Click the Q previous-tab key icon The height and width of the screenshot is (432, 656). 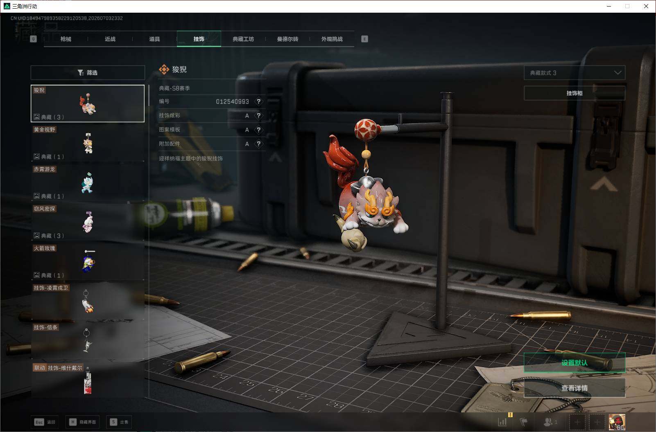(34, 39)
